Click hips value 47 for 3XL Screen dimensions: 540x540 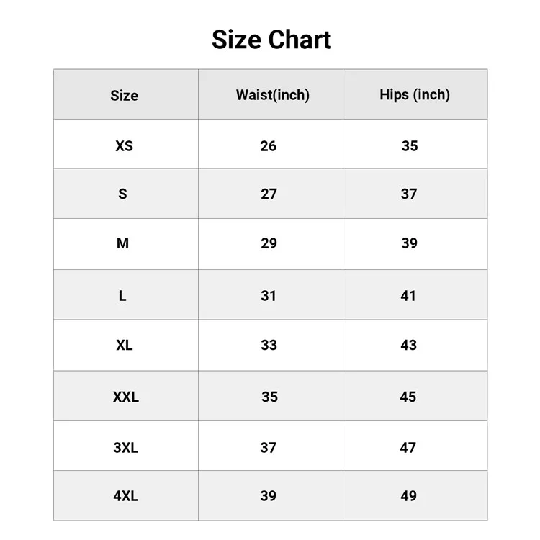tap(408, 447)
